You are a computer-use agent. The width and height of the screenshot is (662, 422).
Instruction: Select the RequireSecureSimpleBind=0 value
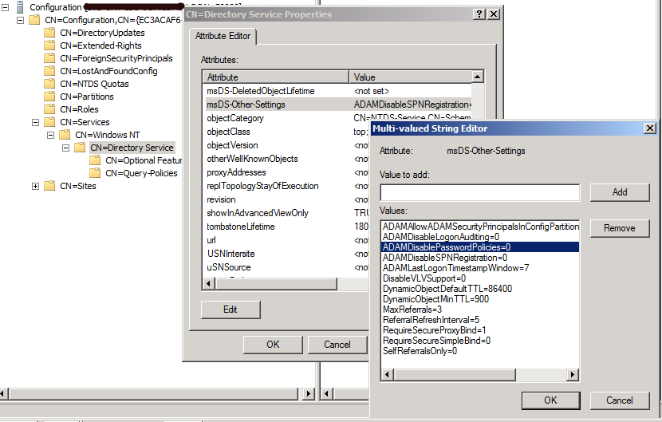436,340
